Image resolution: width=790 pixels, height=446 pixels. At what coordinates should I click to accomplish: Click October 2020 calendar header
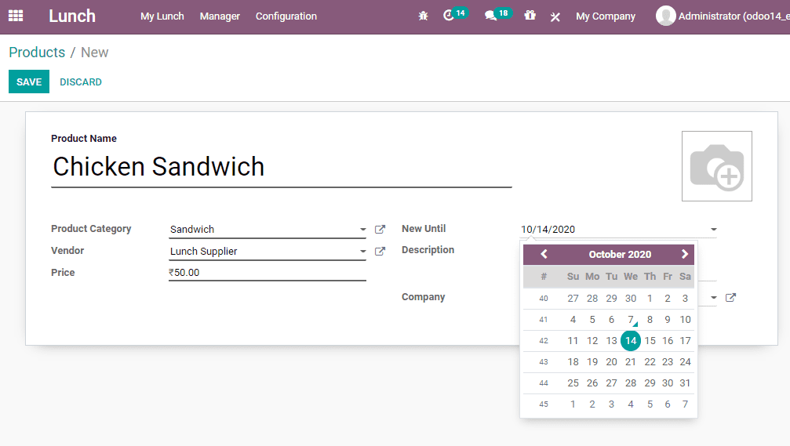point(620,254)
